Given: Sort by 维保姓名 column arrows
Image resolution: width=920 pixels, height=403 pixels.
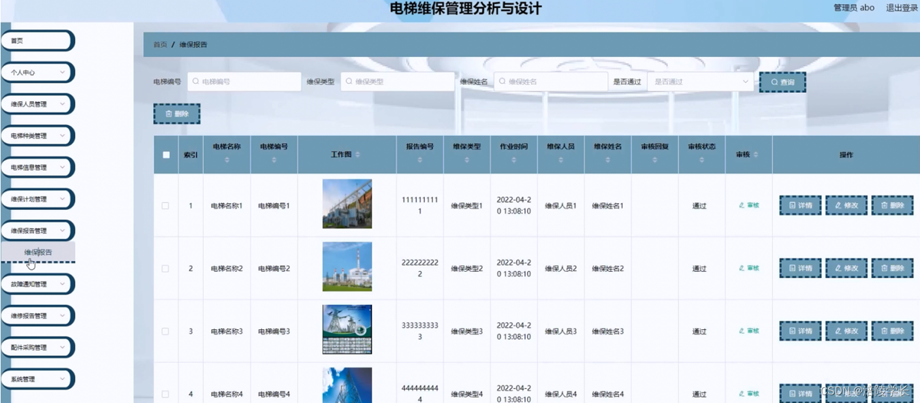Looking at the screenshot, I should click(608, 160).
